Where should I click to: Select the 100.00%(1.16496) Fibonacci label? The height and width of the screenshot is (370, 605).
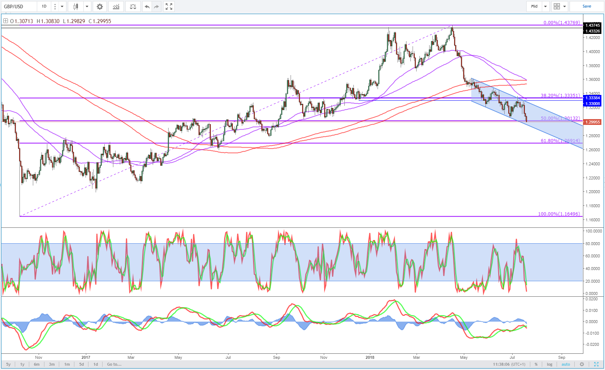click(x=559, y=214)
